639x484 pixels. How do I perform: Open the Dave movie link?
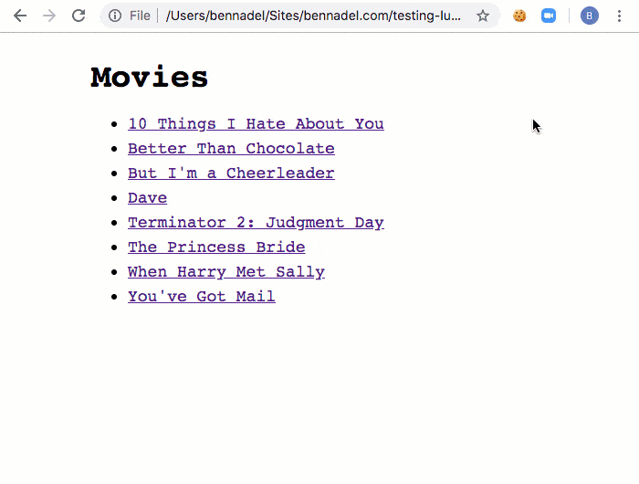(x=148, y=198)
